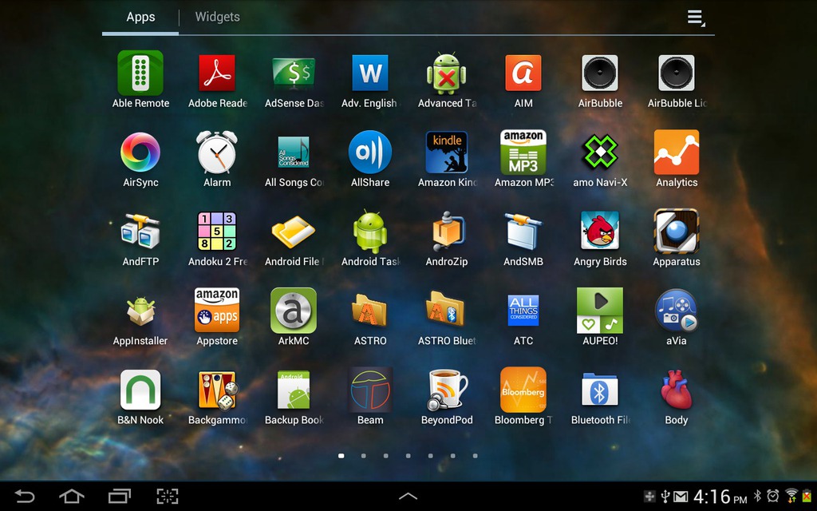Viewport: 817px width, 511px height.
Task: Open the B&N Nook app
Action: point(140,390)
